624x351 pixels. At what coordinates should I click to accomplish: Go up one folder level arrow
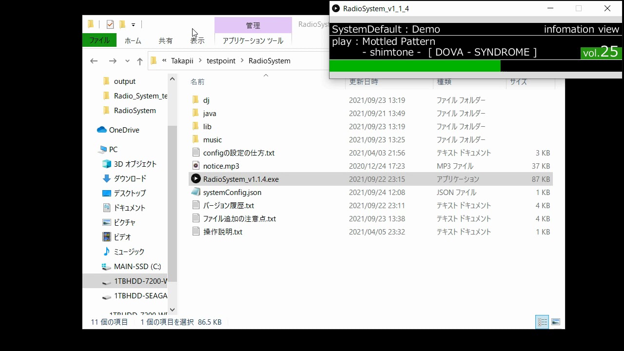(x=140, y=61)
